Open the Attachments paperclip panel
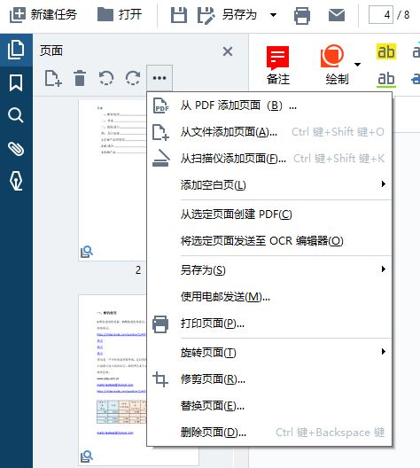This screenshot has height=468, width=420. tap(16, 148)
